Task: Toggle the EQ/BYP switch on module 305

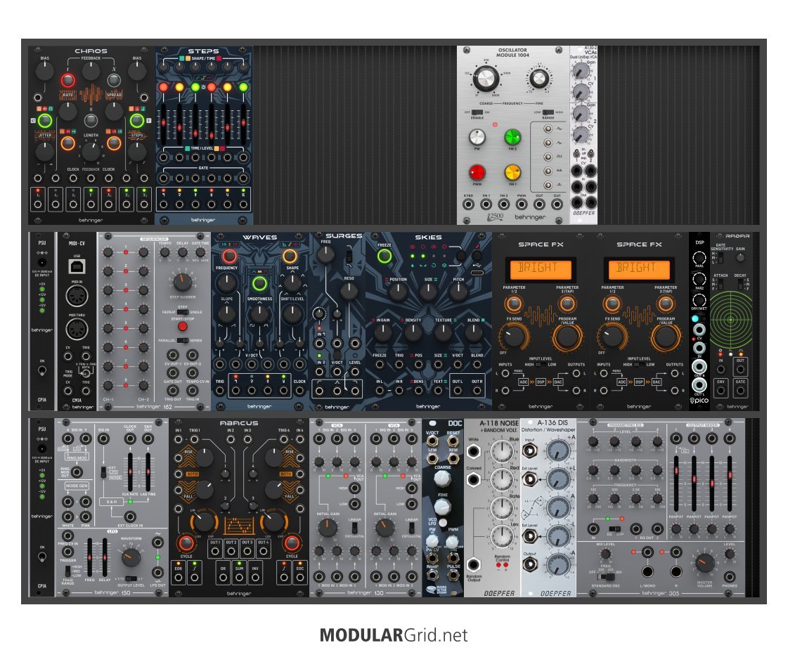Action: (614, 528)
